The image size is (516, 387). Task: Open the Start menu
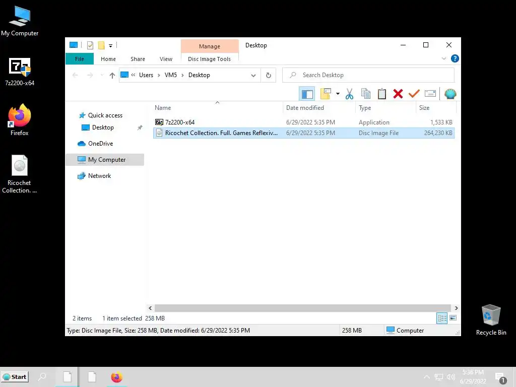pos(15,377)
